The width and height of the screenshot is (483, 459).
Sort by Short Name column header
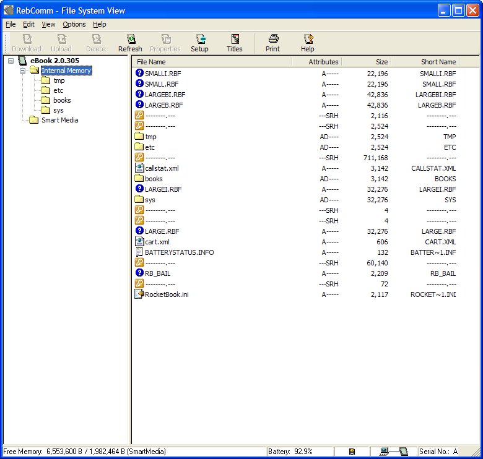pyautogui.click(x=425, y=62)
